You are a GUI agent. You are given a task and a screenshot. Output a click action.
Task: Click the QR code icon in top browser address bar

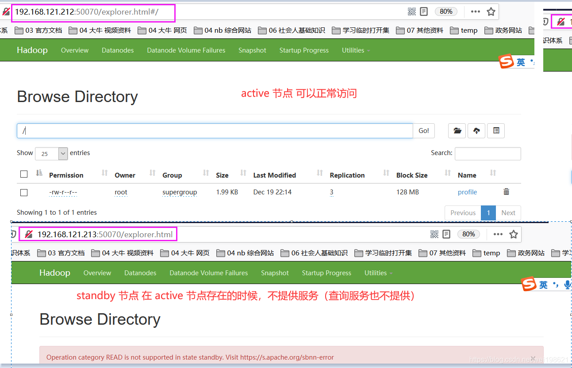(x=411, y=11)
